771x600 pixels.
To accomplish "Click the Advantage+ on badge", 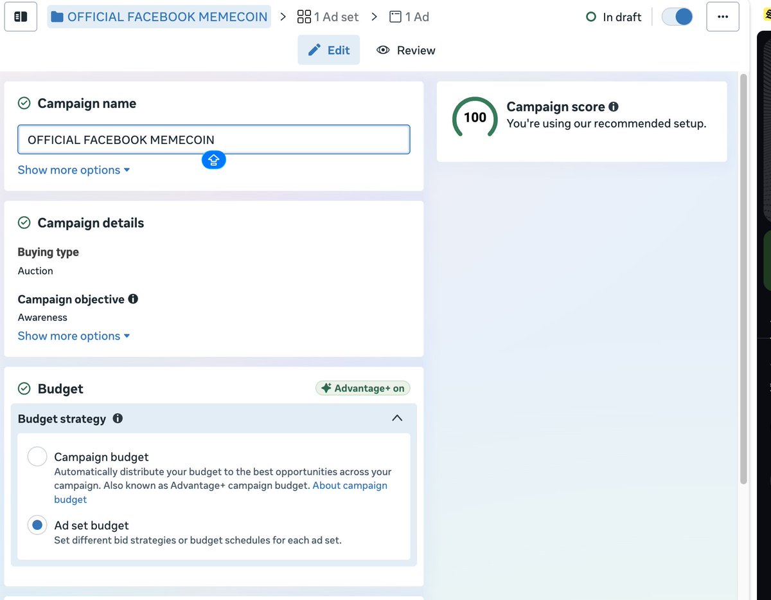I will pyautogui.click(x=362, y=388).
